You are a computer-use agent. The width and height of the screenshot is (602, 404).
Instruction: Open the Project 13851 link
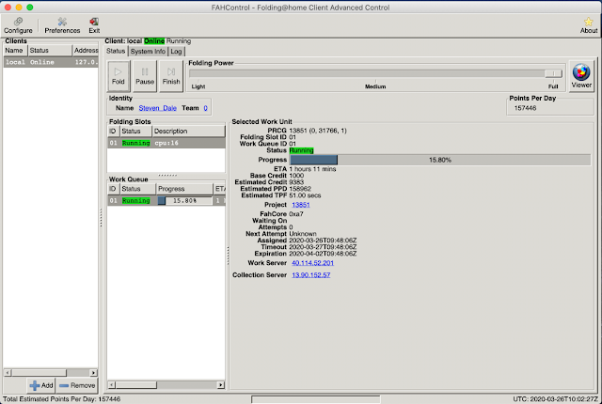click(301, 205)
